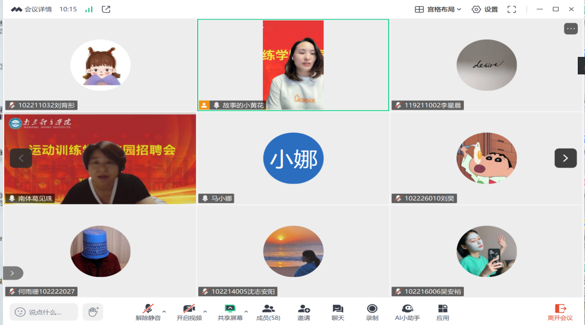The image size is (585, 325).
Task: Open 设置 settings in title bar
Action: click(485, 9)
